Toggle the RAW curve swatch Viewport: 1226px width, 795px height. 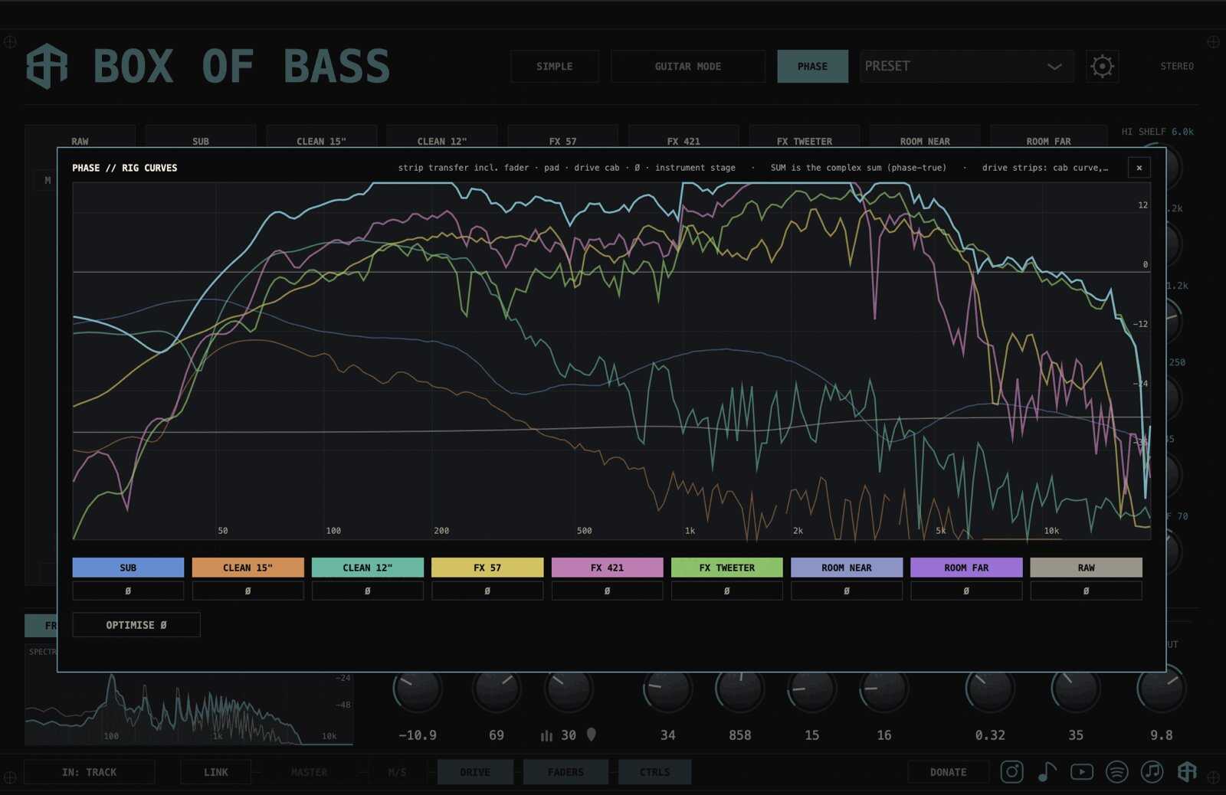point(1086,568)
